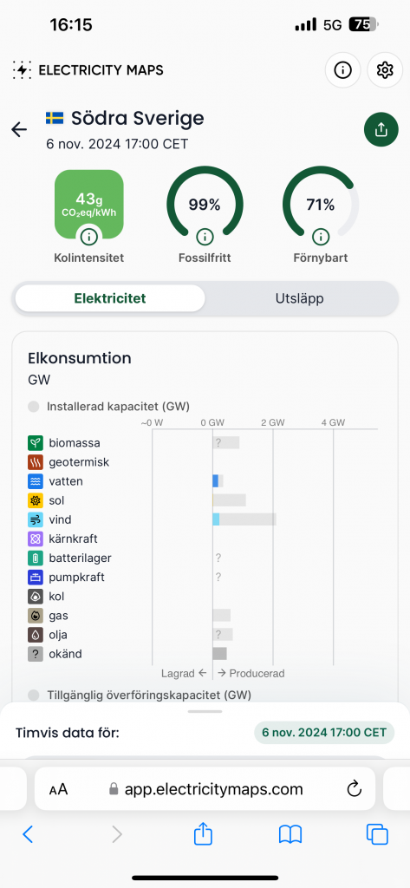Open Safari AA page settings menu
The image size is (410, 888).
pyautogui.click(x=58, y=789)
